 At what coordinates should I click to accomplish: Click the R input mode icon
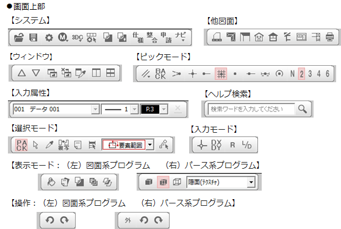[232, 145]
